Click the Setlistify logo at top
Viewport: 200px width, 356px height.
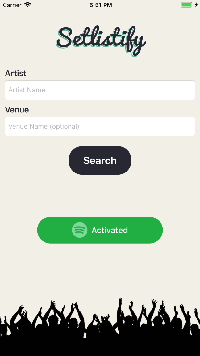[100, 39]
